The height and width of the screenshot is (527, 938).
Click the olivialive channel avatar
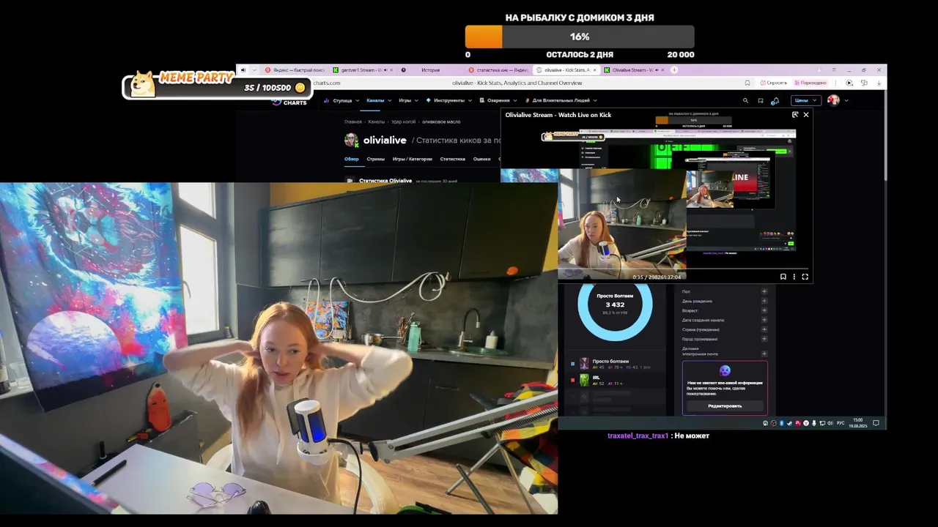[x=351, y=140]
